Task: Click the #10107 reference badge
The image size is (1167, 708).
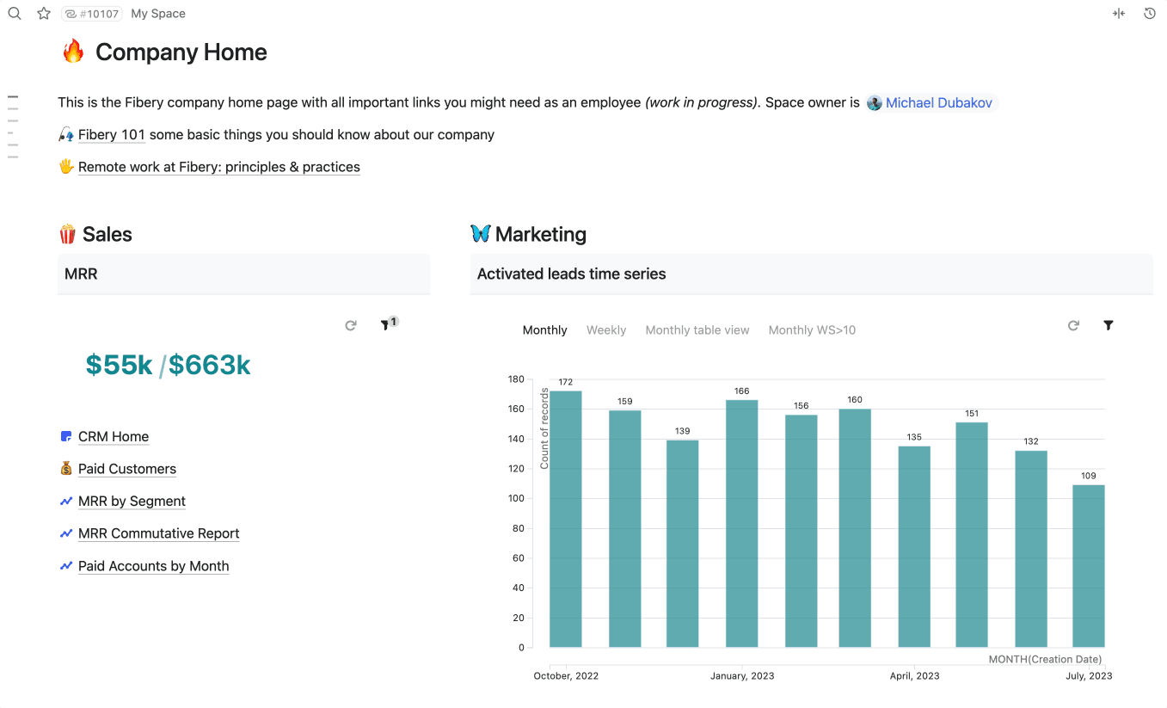Action: coord(91,13)
